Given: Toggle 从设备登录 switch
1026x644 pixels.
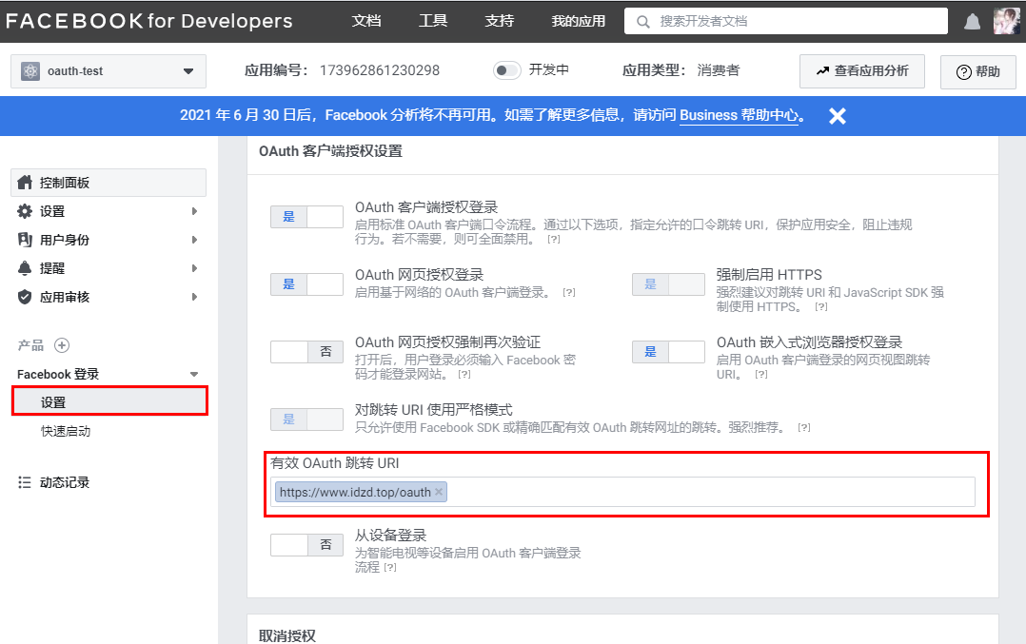Looking at the screenshot, I should pyautogui.click(x=306, y=545).
